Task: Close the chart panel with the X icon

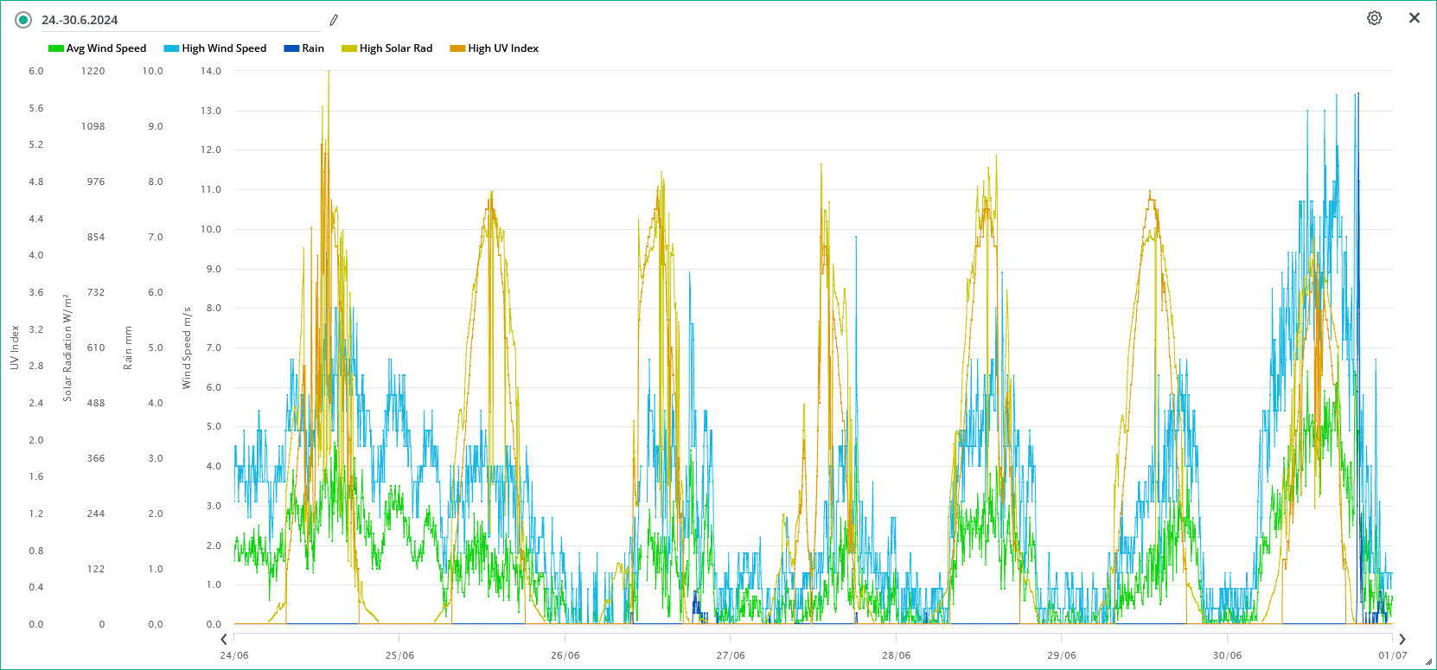Action: coord(1415,18)
